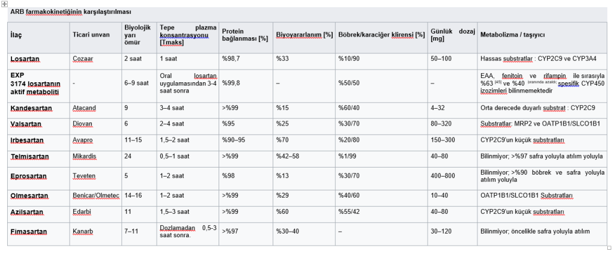
Task: Click the 'İlaç' column header
Action: pyautogui.click(x=16, y=35)
